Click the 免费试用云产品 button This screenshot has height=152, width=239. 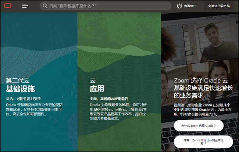tap(219, 6)
